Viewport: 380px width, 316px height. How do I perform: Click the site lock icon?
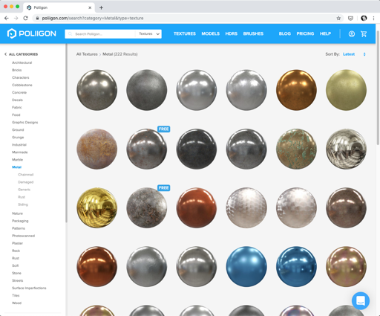click(37, 18)
